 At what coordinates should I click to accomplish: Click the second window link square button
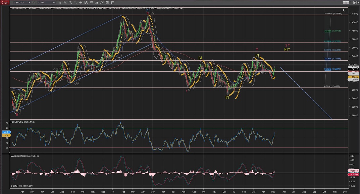[348, 3]
